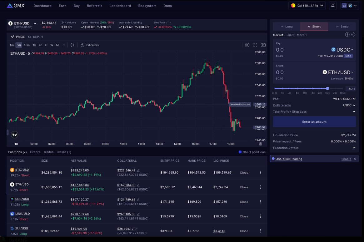Enable One-Click Trading
The height and width of the screenshot is (242, 364).
(346, 159)
